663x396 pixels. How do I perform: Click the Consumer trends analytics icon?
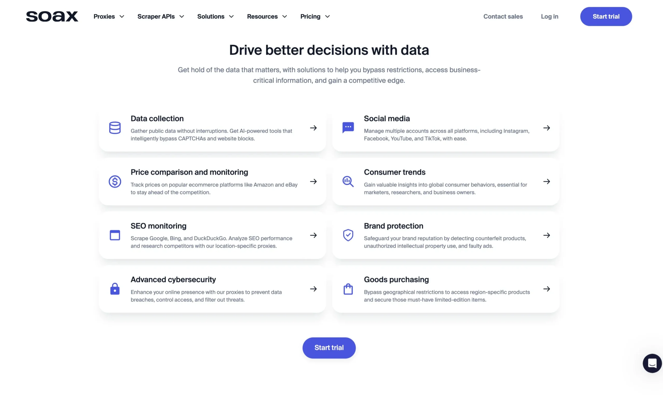point(348,182)
